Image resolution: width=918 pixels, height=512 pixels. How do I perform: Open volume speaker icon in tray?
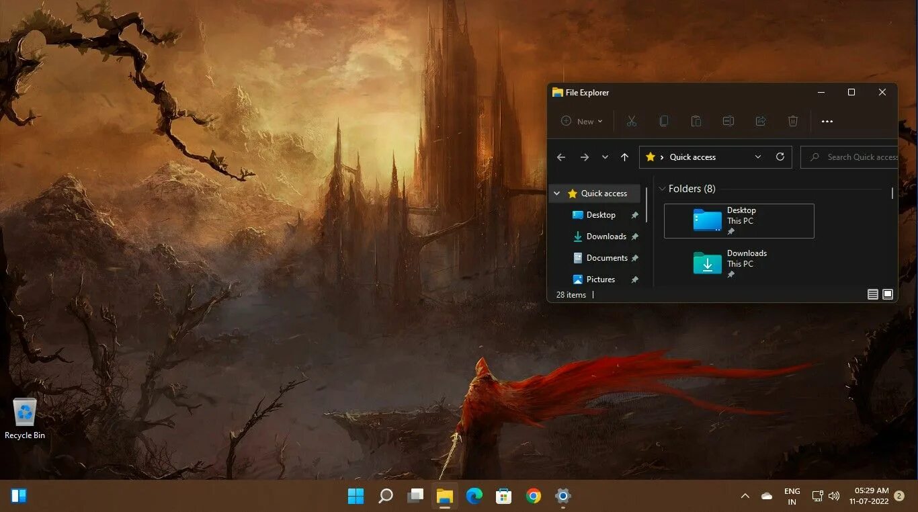(x=834, y=496)
